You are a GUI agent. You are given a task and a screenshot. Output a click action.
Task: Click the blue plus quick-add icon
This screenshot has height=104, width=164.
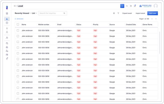122,6
